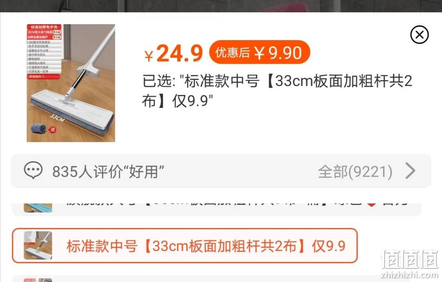Open the zhizhizhi.com watermark link
Viewport: 442px width, 282px height.
pos(409,275)
